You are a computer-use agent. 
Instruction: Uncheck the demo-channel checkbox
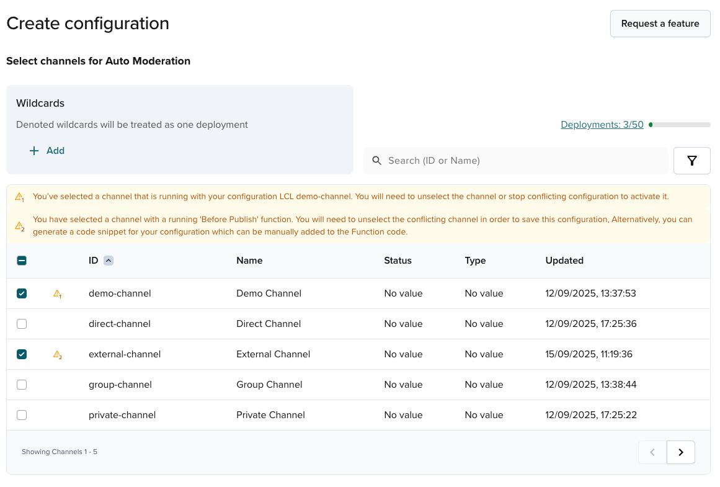(x=22, y=293)
